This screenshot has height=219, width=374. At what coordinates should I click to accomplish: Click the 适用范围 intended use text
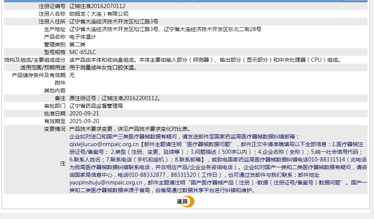click(103, 68)
